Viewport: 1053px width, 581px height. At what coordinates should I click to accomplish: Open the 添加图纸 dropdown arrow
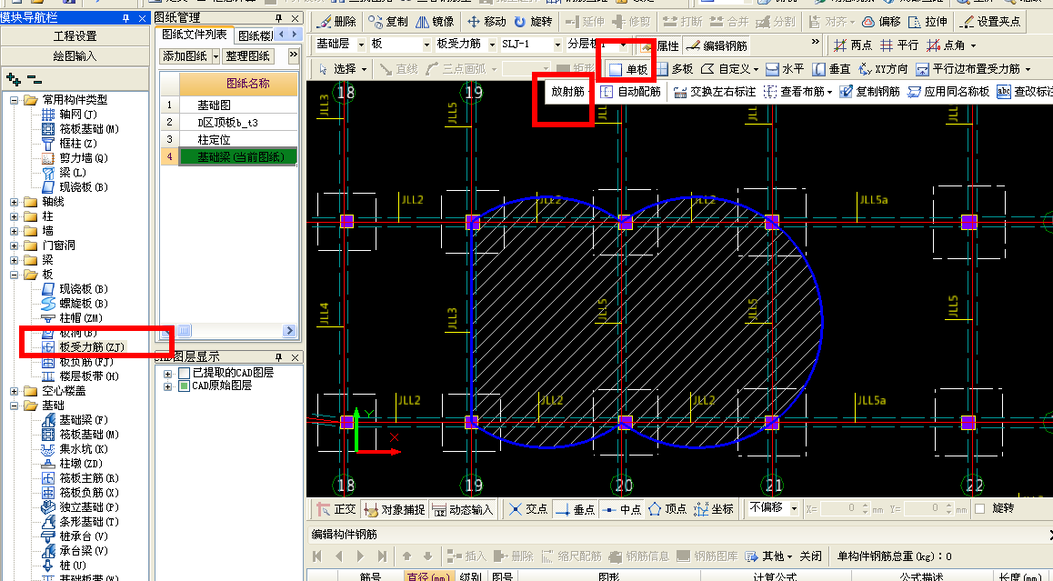tap(216, 56)
